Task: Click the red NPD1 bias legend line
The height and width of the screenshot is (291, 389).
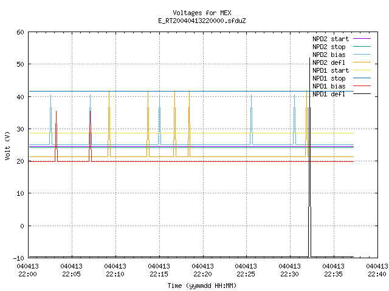Action: (x=362, y=86)
